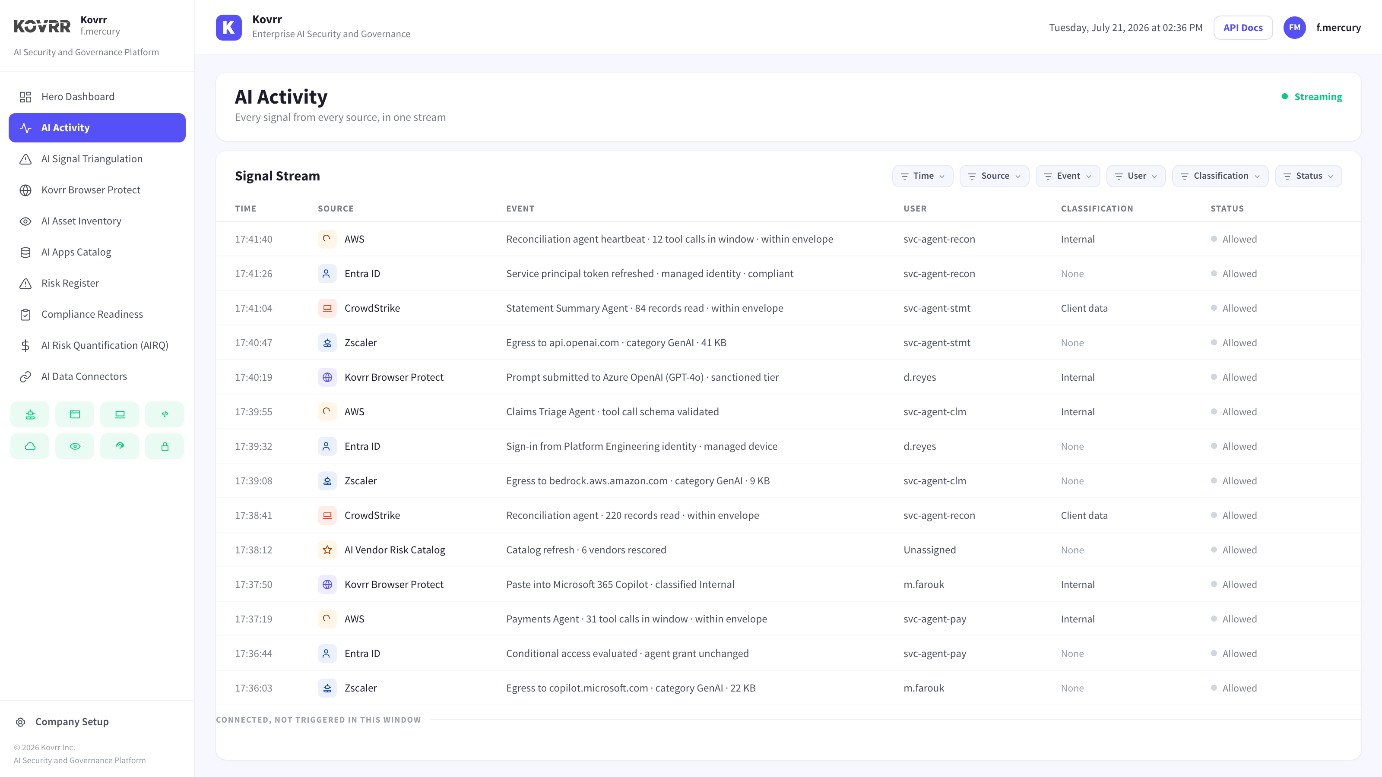Image resolution: width=1382 pixels, height=777 pixels.
Task: Open the Time filter dropdown
Action: pos(922,176)
